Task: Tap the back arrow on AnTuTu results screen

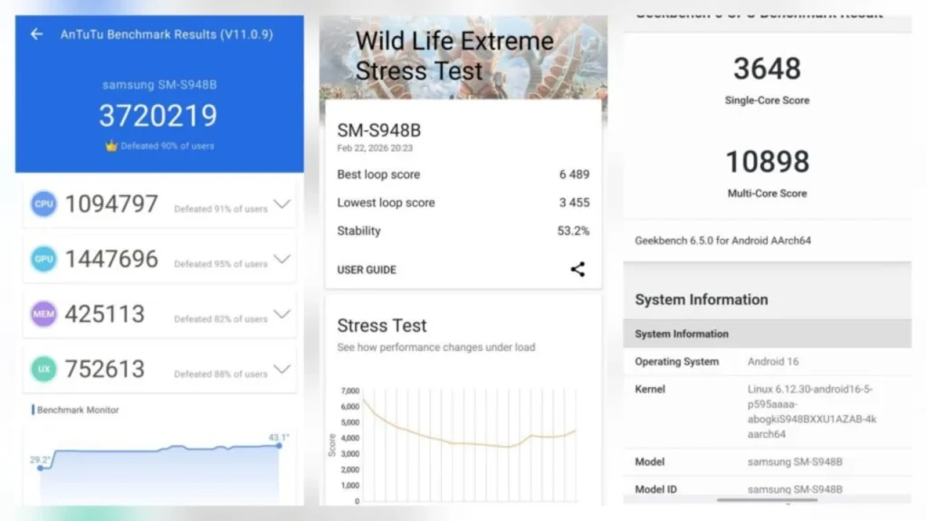Action: coord(34,33)
